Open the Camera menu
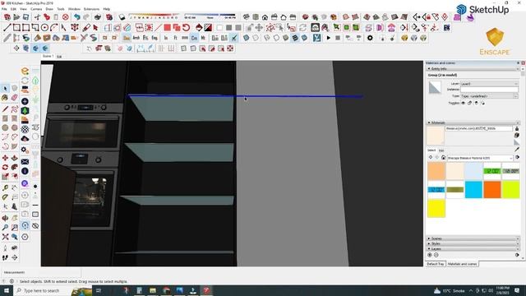Image resolution: width=526 pixels, height=296 pixels. coord(36,9)
